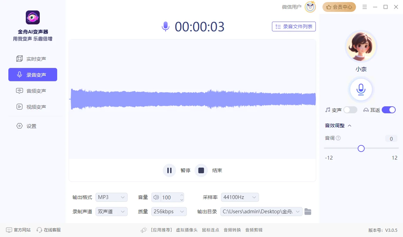Screen dimensions: 403x237
Task: Pause recording with the 暂停 control
Action: click(x=169, y=170)
